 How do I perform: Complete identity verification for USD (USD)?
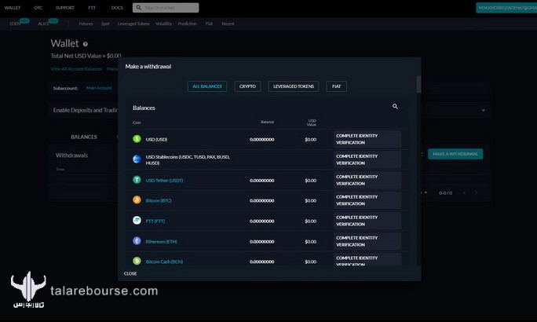pyautogui.click(x=367, y=139)
